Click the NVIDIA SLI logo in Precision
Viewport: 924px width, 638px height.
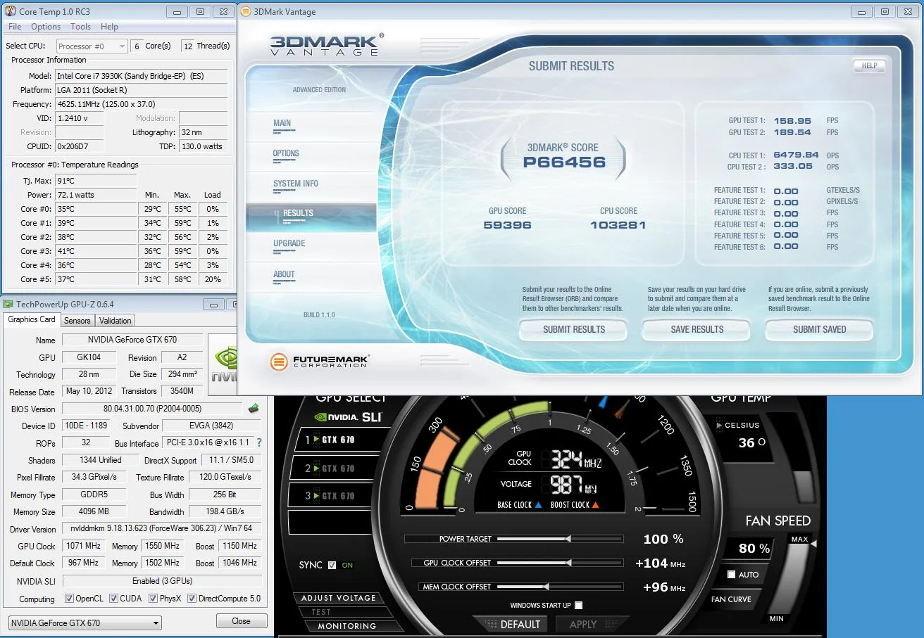349,416
